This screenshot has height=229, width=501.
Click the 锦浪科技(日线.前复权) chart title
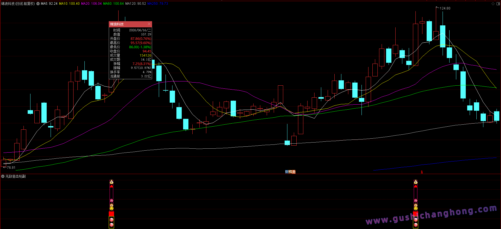18,4
